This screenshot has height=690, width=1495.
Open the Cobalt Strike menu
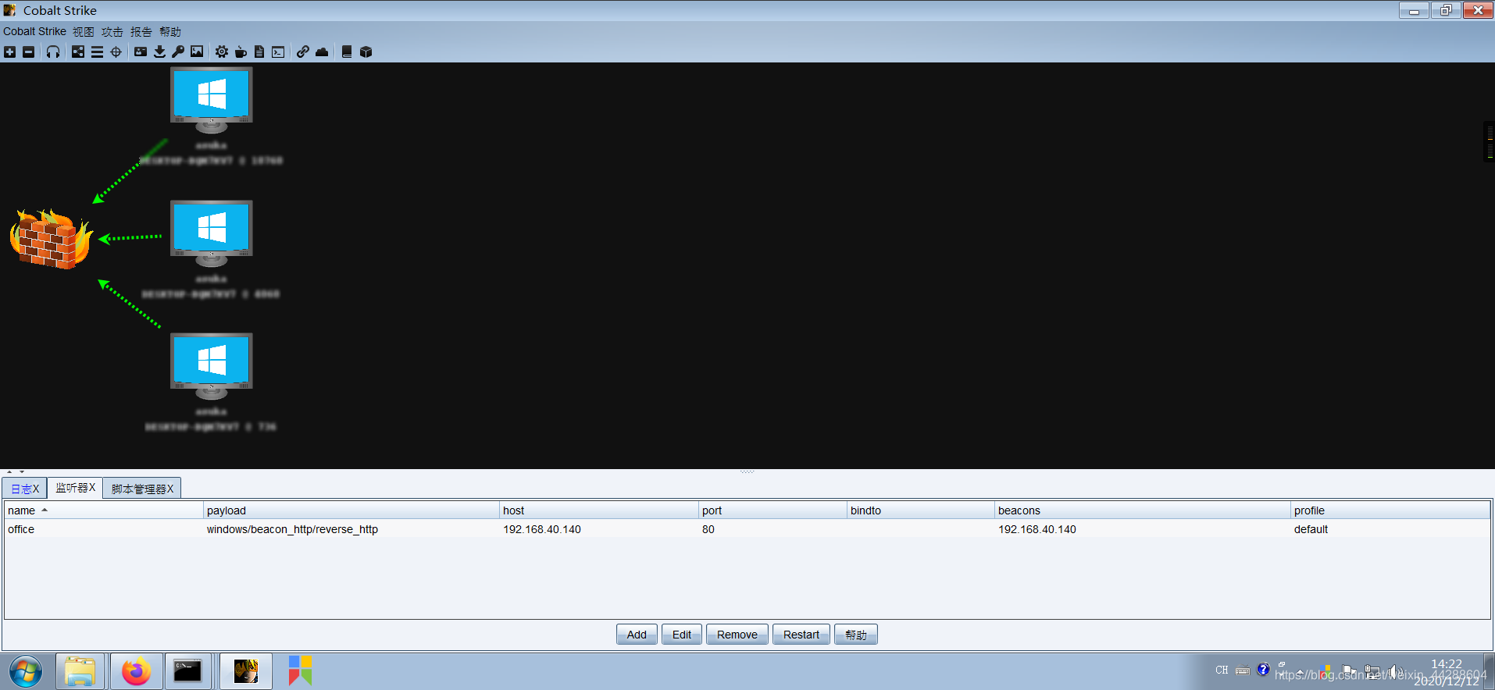34,31
